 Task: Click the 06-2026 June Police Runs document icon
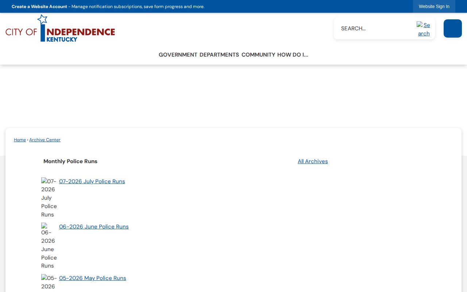coord(49,246)
